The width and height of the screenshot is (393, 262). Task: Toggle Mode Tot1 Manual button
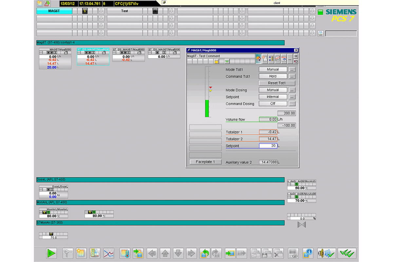click(273, 69)
